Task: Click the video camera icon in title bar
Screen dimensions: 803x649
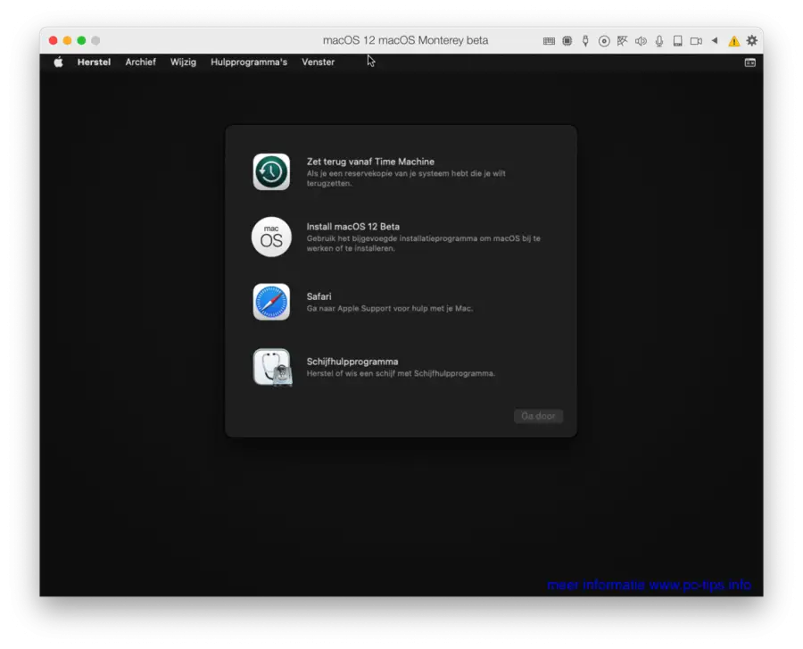Action: 696,41
